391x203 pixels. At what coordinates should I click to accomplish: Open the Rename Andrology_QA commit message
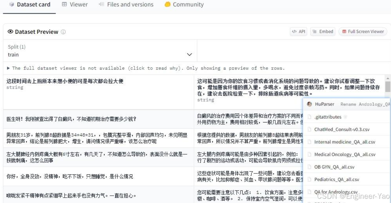pos(365,104)
